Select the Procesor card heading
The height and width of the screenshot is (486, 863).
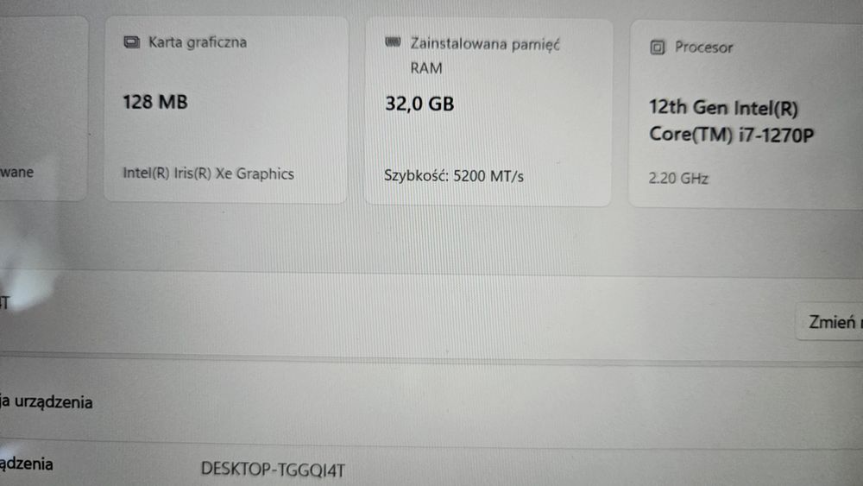tap(704, 47)
